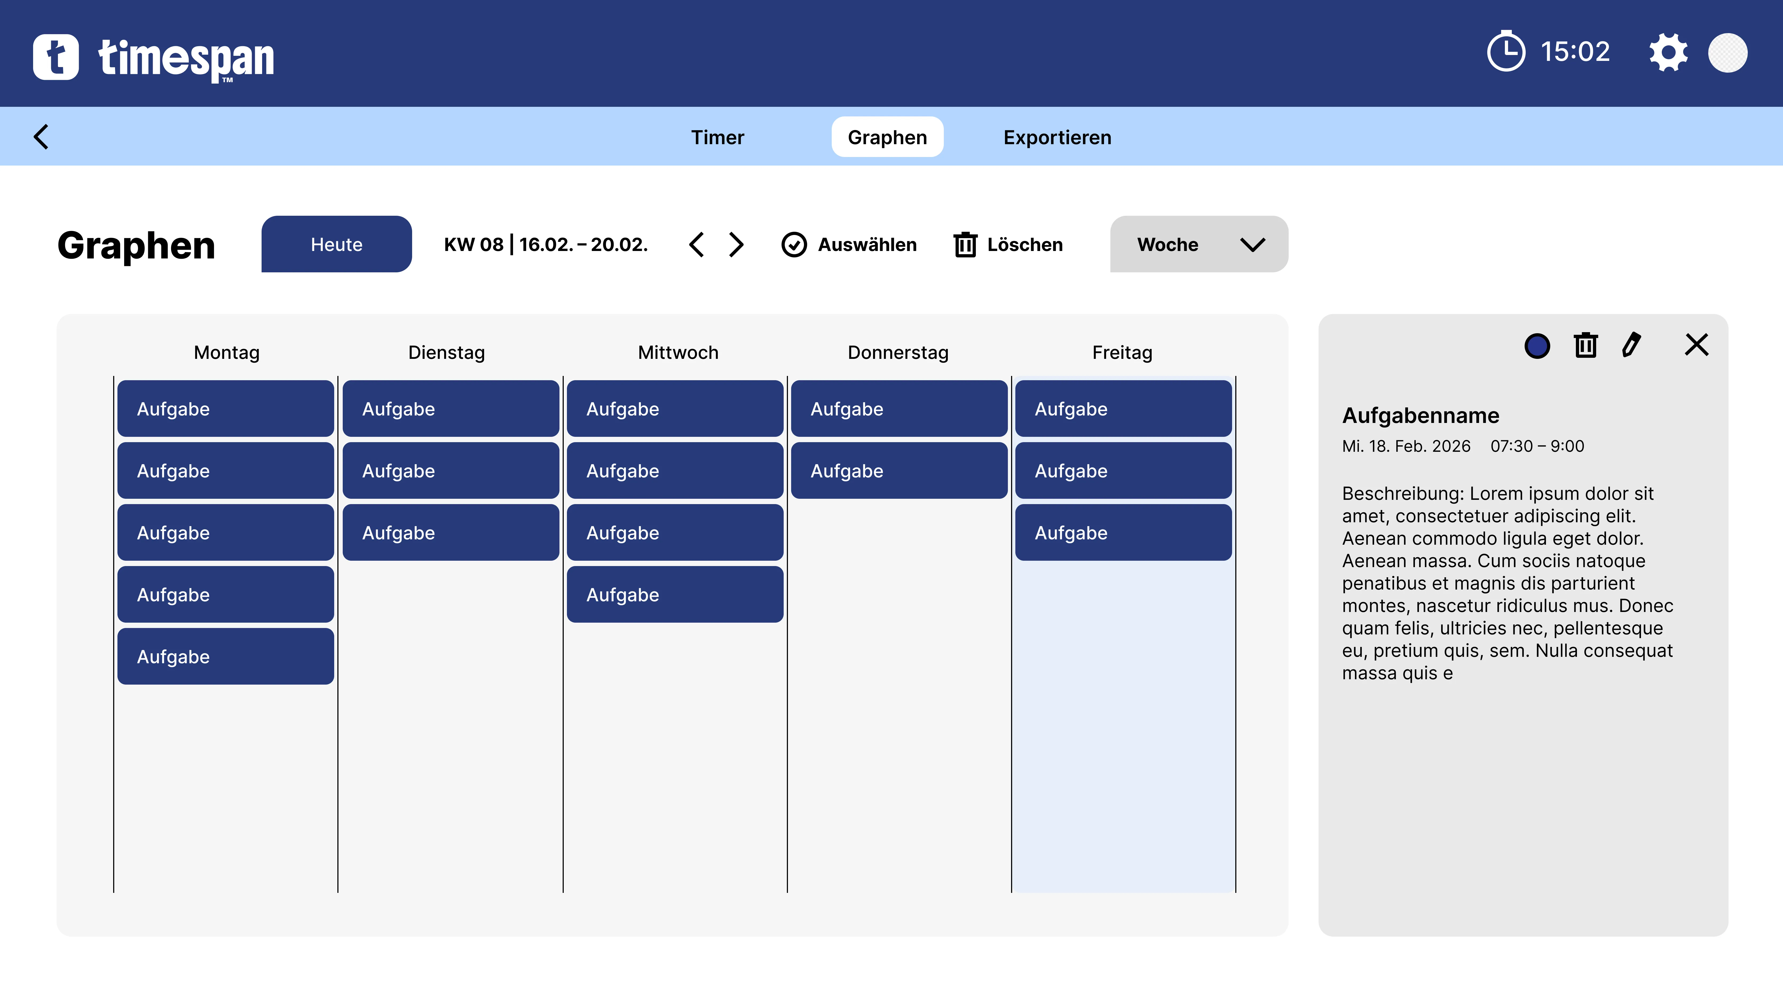Open the user profile avatar
The image size is (1783, 1005).
(x=1728, y=53)
